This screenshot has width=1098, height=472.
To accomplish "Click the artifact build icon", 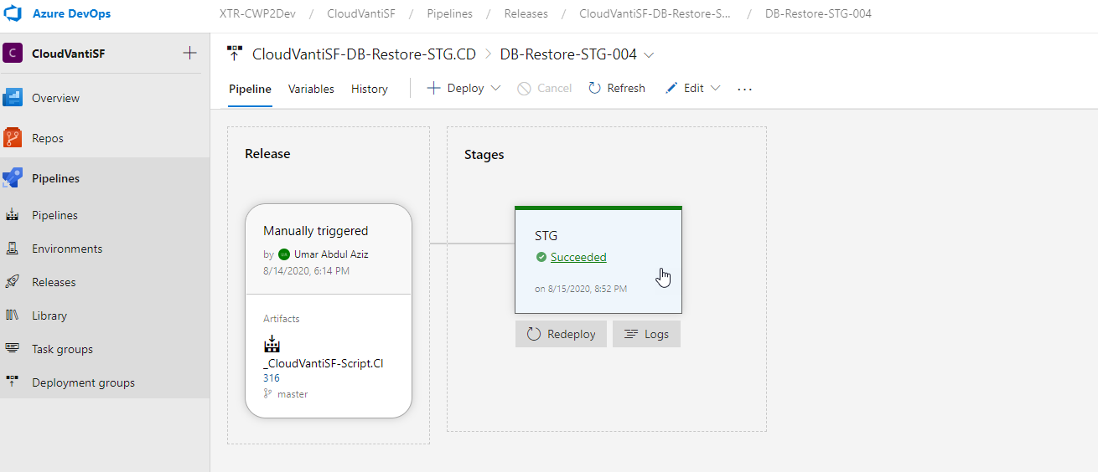I will point(272,344).
